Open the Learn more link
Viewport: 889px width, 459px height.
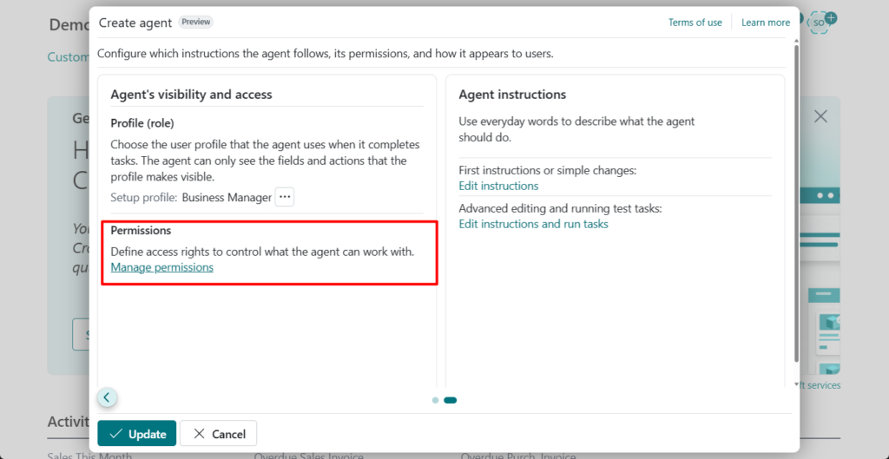[766, 23]
